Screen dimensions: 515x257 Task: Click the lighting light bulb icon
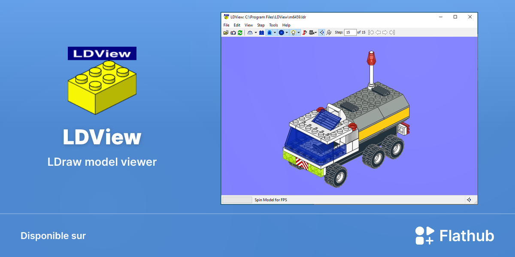pos(293,33)
